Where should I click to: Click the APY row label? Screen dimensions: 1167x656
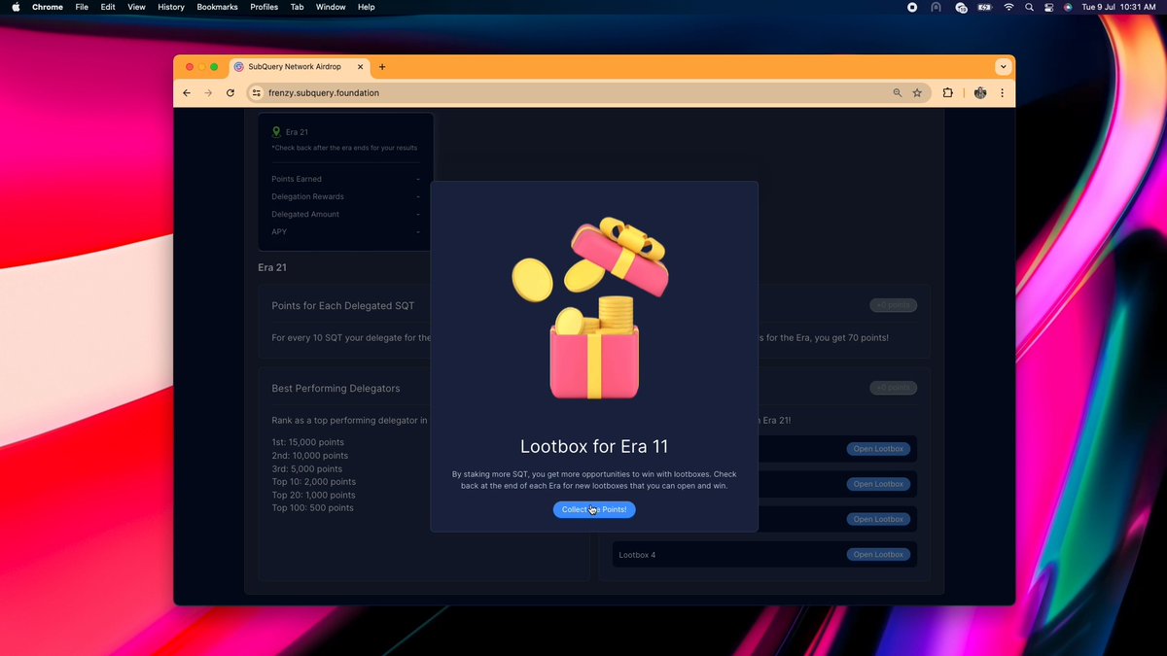click(x=279, y=231)
